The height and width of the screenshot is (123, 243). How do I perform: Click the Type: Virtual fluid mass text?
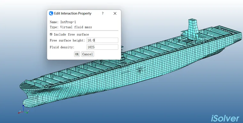pos(71,27)
